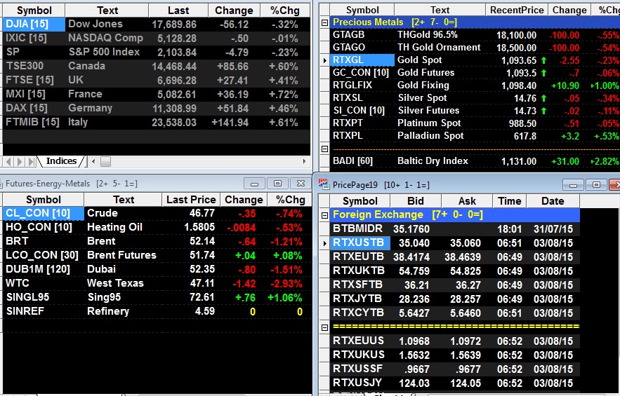Screen dimensions: 620x396
Task: Select the RTXPL Palladiun Spot row
Action: (x=475, y=136)
